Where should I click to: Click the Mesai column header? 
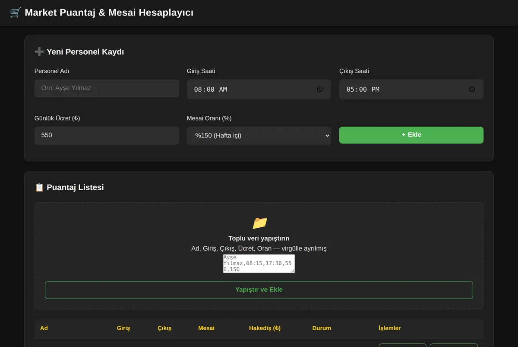click(206, 328)
